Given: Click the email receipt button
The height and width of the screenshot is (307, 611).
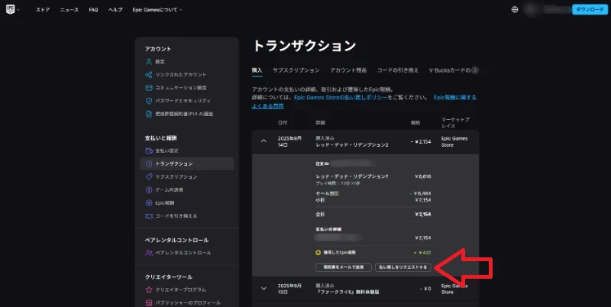Looking at the screenshot, I should click(x=343, y=267).
